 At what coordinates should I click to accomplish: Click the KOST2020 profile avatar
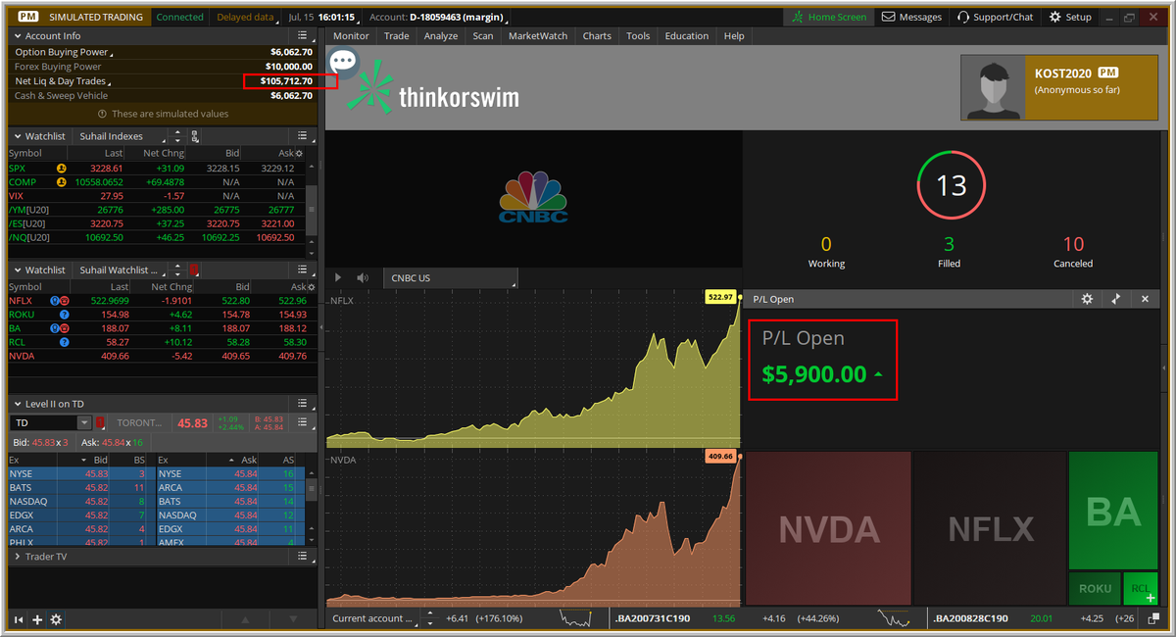[x=991, y=87]
